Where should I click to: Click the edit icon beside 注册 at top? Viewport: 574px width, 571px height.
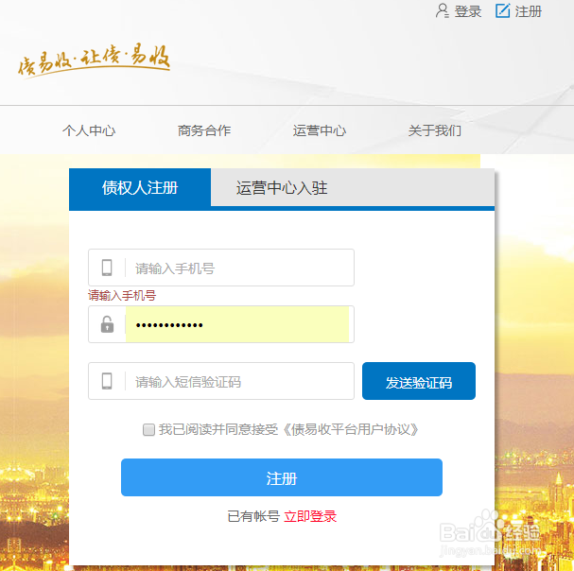coord(503,10)
